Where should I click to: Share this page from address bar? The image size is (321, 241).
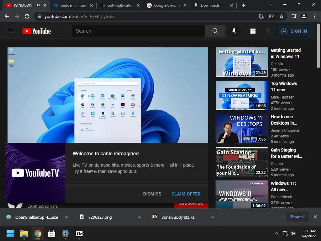271,16
